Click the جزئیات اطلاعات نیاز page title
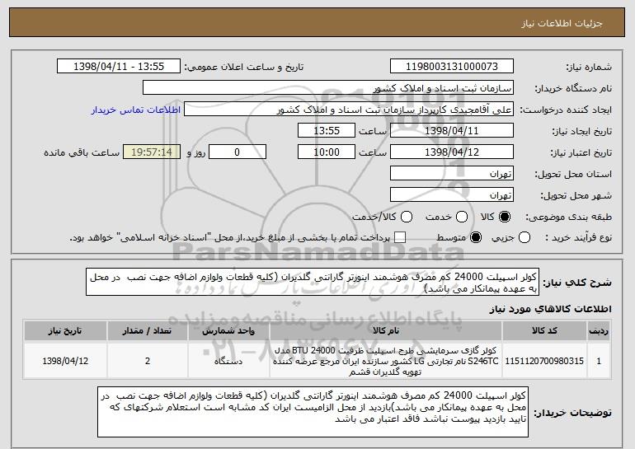This screenshot has width=635, height=449. [x=562, y=23]
